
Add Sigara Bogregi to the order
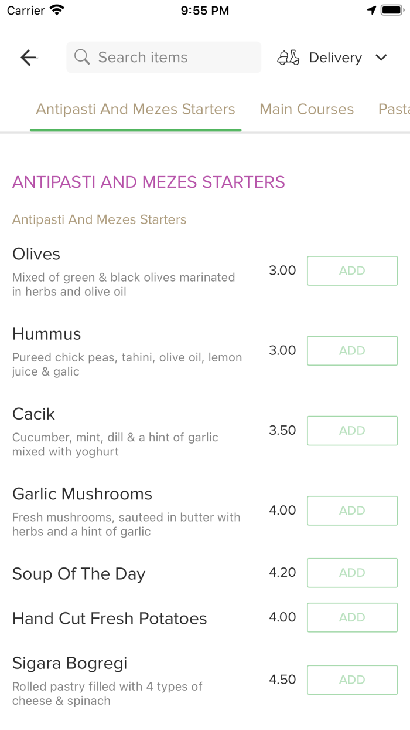[x=352, y=680]
